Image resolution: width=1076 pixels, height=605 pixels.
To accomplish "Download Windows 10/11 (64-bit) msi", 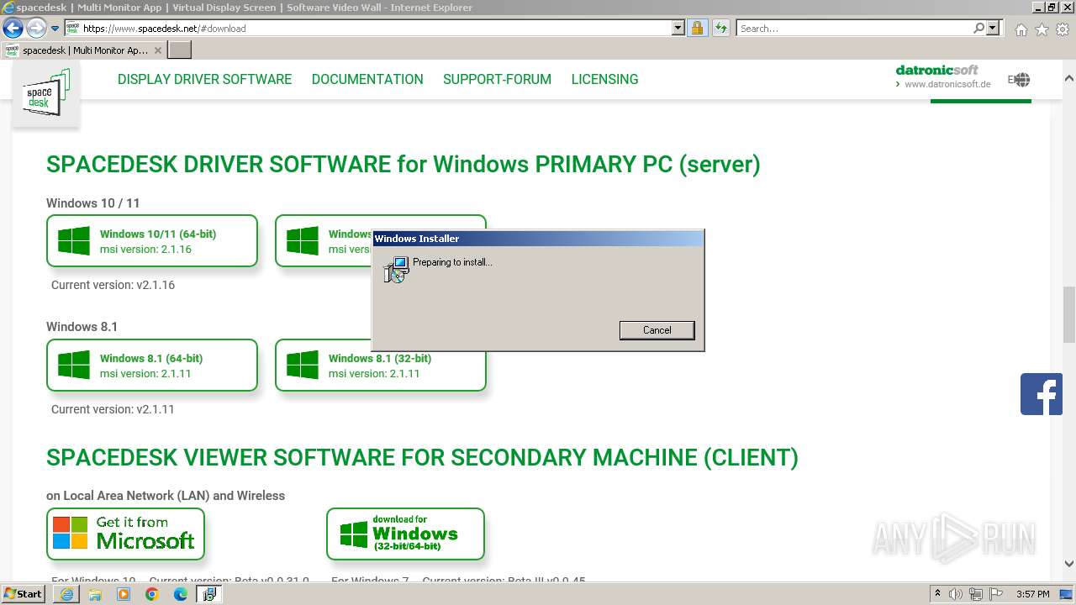I will tap(152, 241).
